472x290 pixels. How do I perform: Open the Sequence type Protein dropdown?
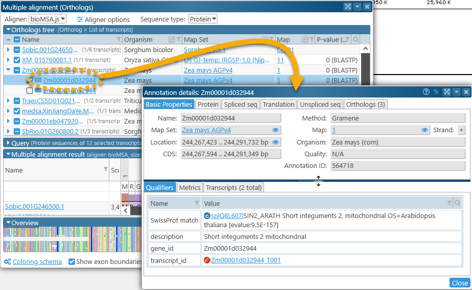[202, 19]
